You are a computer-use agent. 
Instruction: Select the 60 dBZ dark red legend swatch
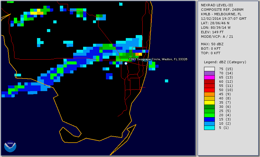[209, 81]
